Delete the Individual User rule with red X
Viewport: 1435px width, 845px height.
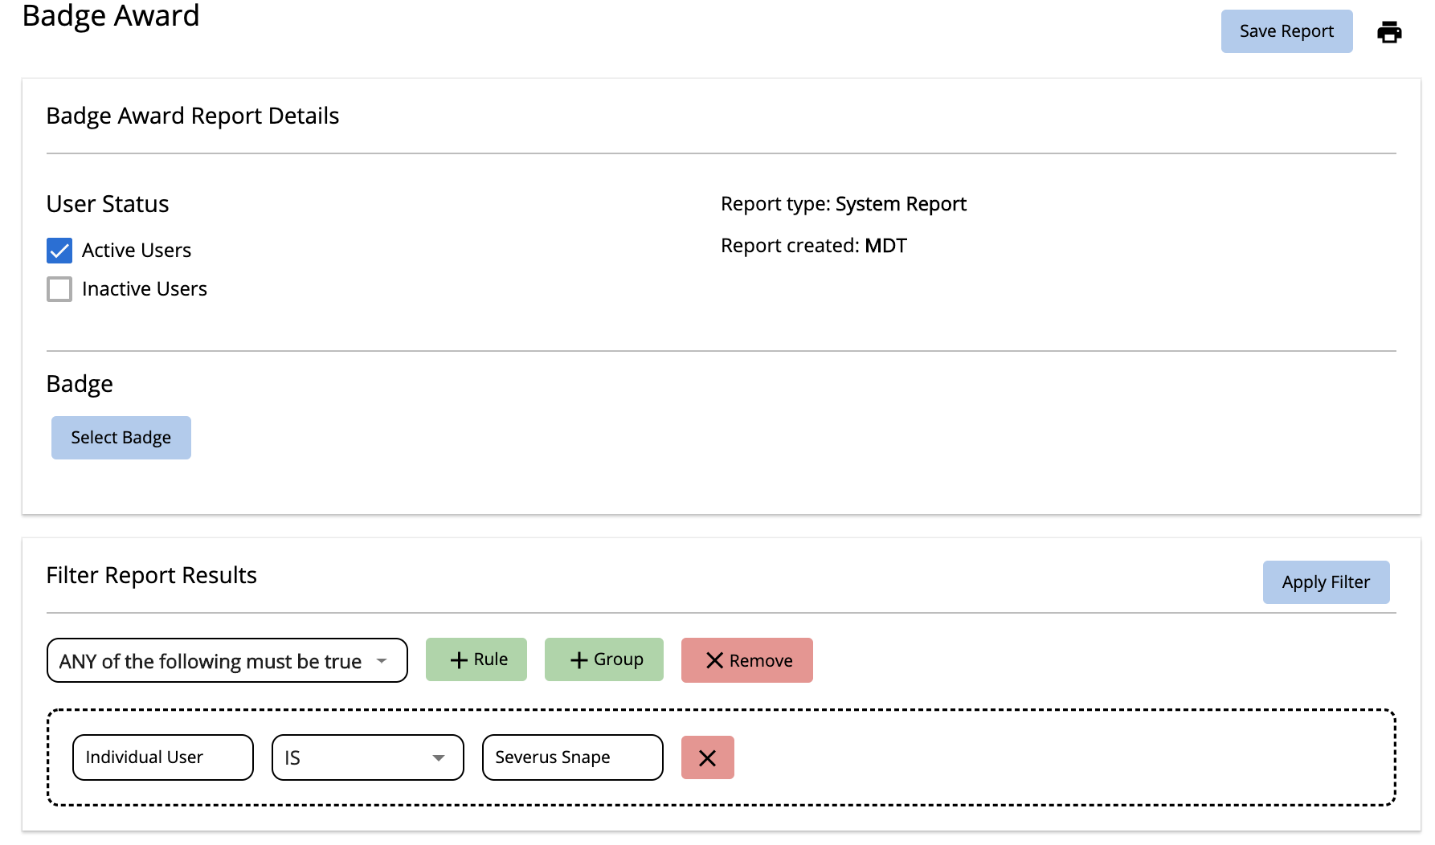click(x=708, y=757)
